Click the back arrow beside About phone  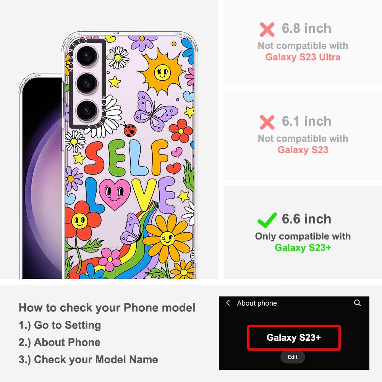coord(228,303)
